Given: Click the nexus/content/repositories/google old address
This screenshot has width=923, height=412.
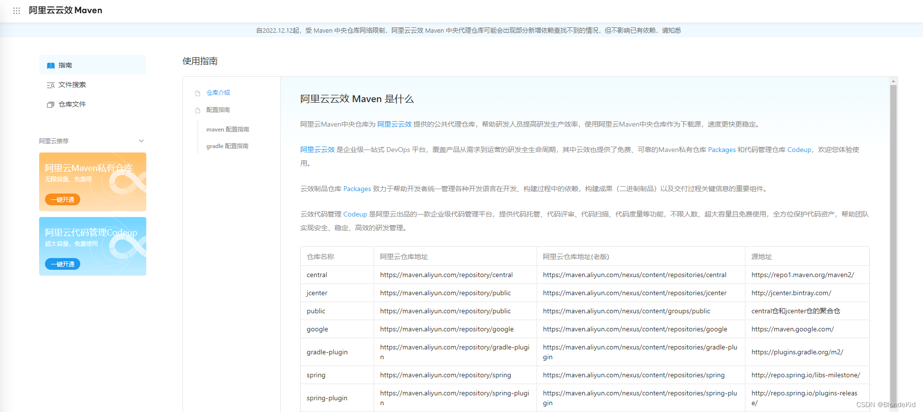Looking at the screenshot, I should point(635,329).
